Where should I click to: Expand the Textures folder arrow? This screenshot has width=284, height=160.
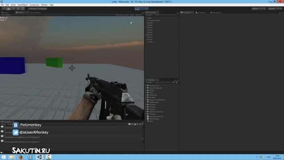146,114
